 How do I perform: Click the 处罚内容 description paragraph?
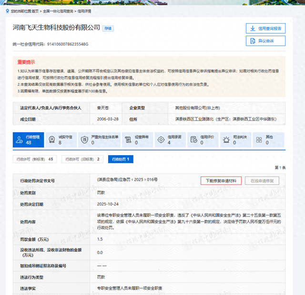189,221
